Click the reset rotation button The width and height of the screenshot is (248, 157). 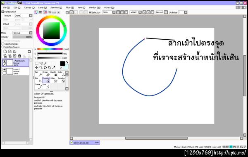[152, 12]
